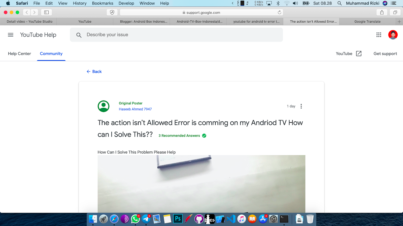Click the Describe your issue search field
Screen dimensions: 403x226
pos(176,35)
